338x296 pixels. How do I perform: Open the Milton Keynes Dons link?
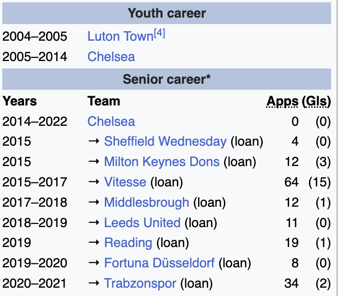click(x=162, y=162)
